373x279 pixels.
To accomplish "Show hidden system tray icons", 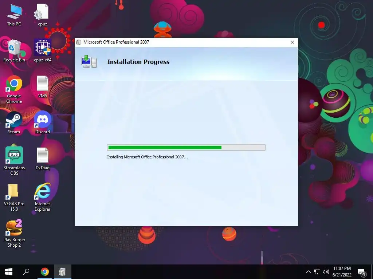I will point(308,272).
